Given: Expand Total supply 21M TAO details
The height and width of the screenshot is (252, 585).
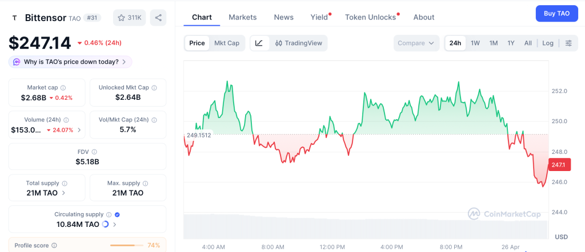Looking at the screenshot, I should pyautogui.click(x=63, y=193).
